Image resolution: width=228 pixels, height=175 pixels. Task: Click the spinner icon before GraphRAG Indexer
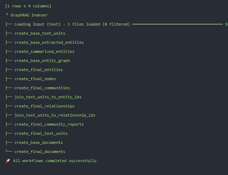7,15
